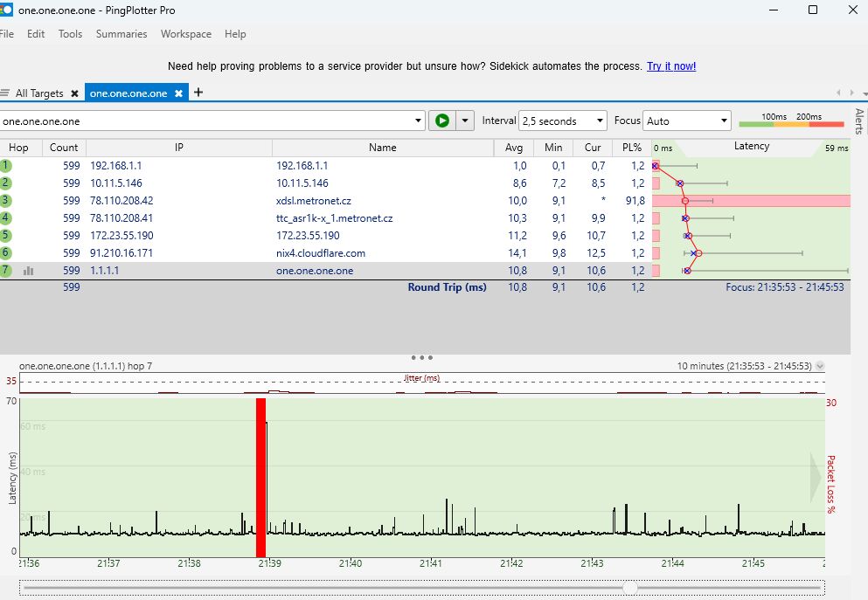Screen dimensions: 868x600
Task: Expand the 10 minutes time range selector
Action: tap(820, 367)
